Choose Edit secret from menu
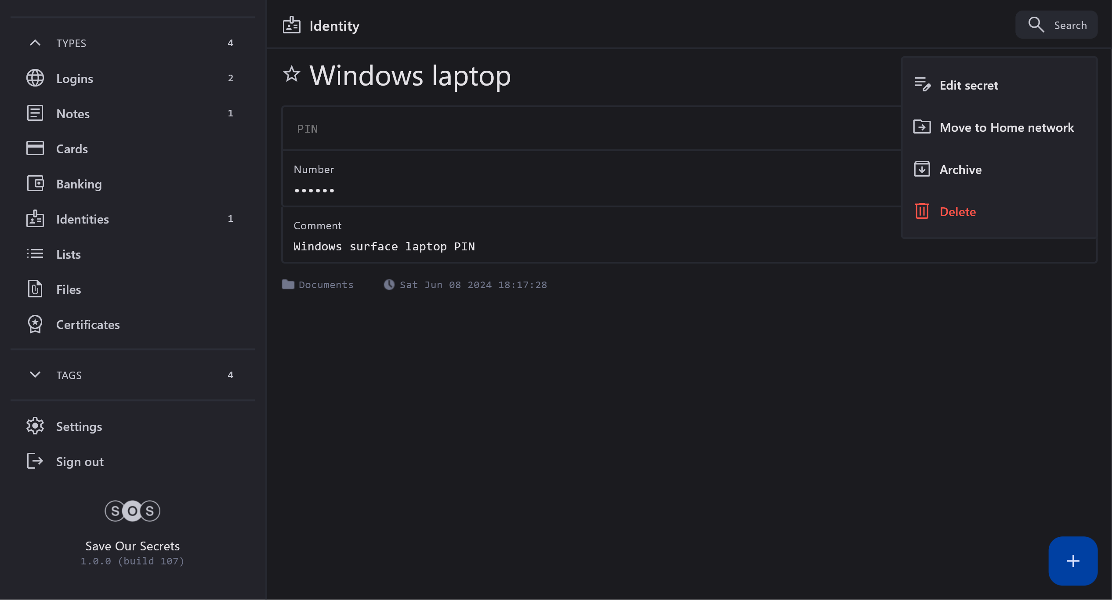 click(x=968, y=85)
